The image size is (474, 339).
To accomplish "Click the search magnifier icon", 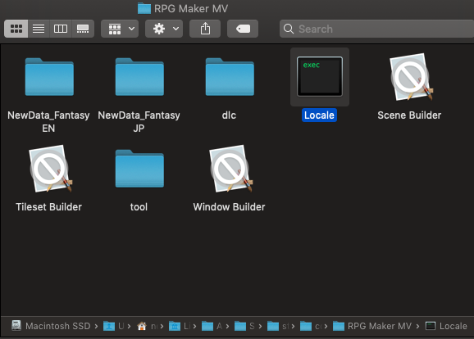I will 289,29.
